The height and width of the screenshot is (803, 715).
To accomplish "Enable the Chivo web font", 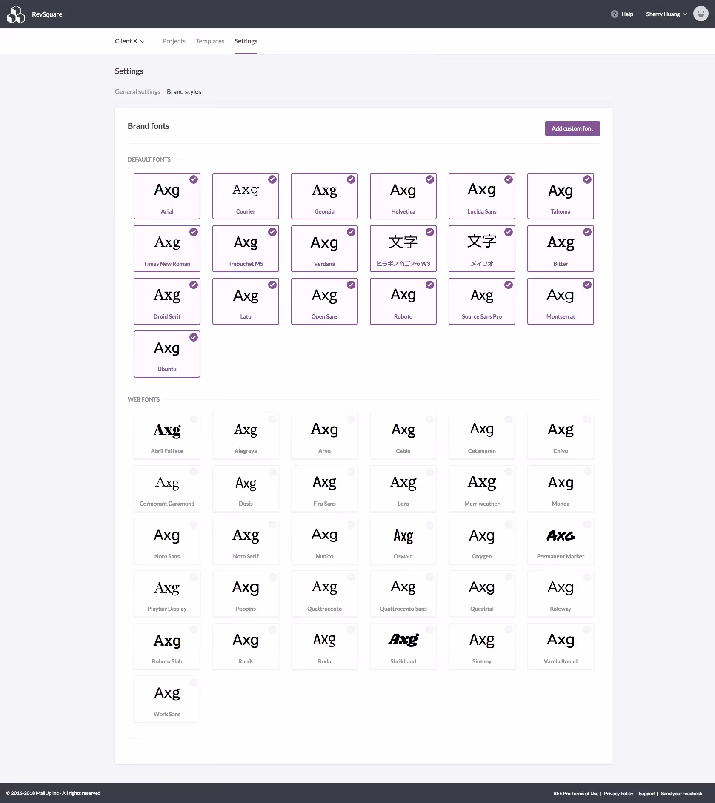I will (x=561, y=436).
